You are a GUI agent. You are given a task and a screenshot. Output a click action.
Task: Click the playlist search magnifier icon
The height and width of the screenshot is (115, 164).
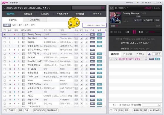(159, 105)
